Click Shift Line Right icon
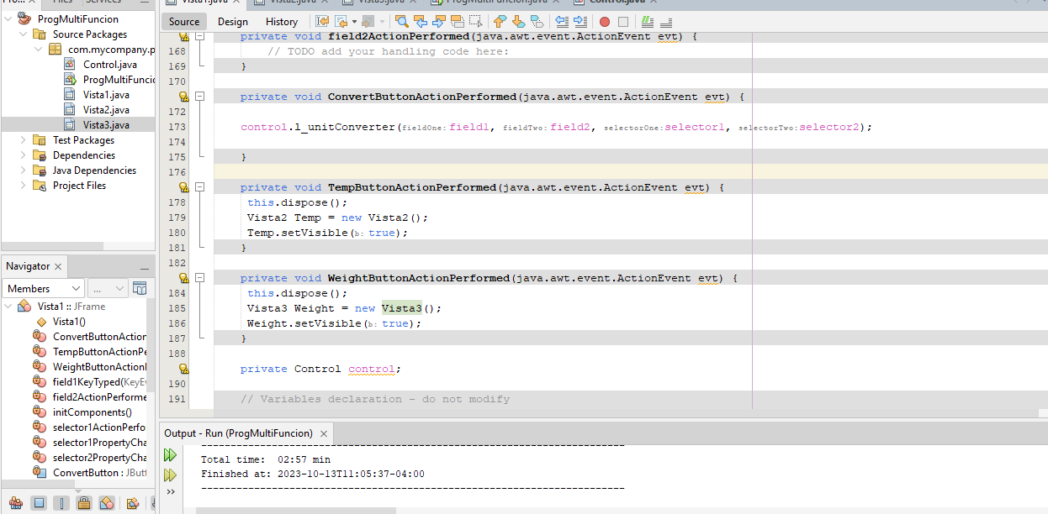 point(580,21)
